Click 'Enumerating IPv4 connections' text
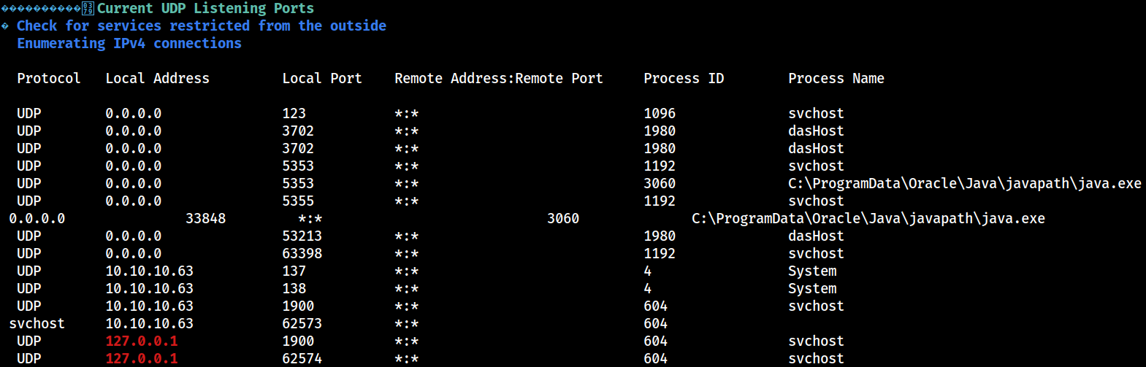The height and width of the screenshot is (367, 1146). [x=129, y=44]
